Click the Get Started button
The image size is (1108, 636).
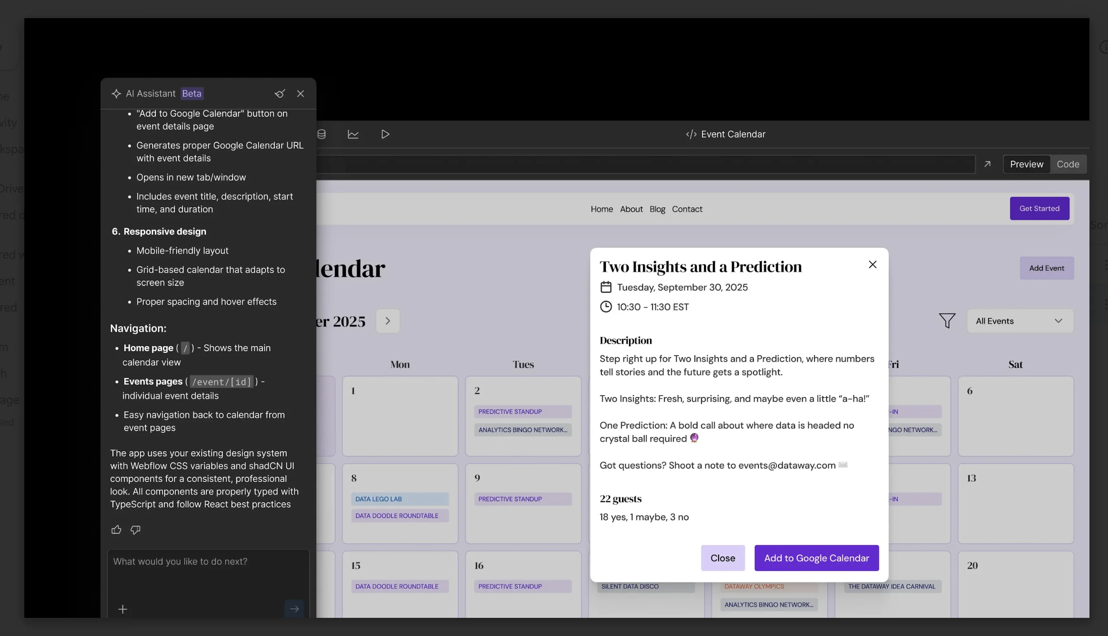pyautogui.click(x=1039, y=208)
